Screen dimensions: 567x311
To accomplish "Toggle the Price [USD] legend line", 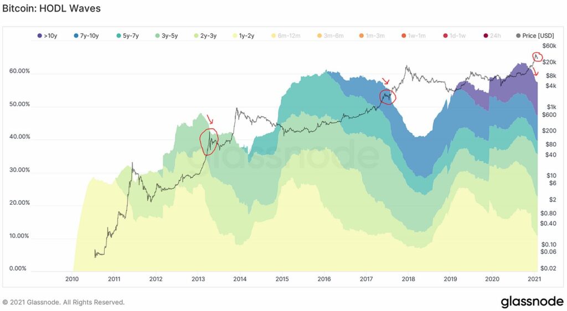I will click(535, 36).
